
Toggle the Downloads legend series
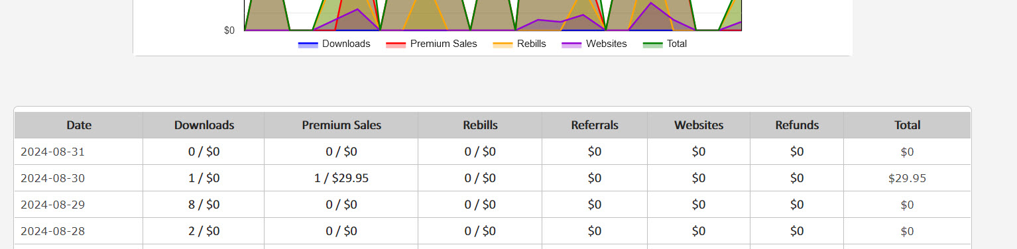334,44
